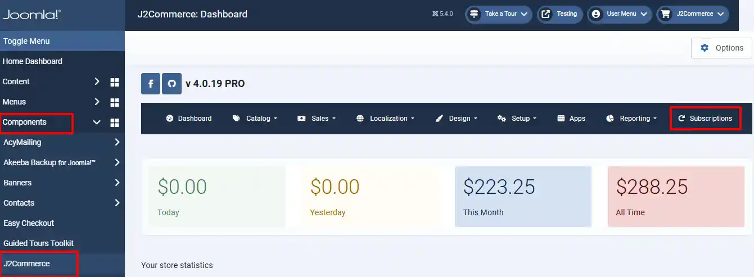Click the 'J2Commerce: Dashboard' page title
754x277 pixels.
(x=192, y=14)
